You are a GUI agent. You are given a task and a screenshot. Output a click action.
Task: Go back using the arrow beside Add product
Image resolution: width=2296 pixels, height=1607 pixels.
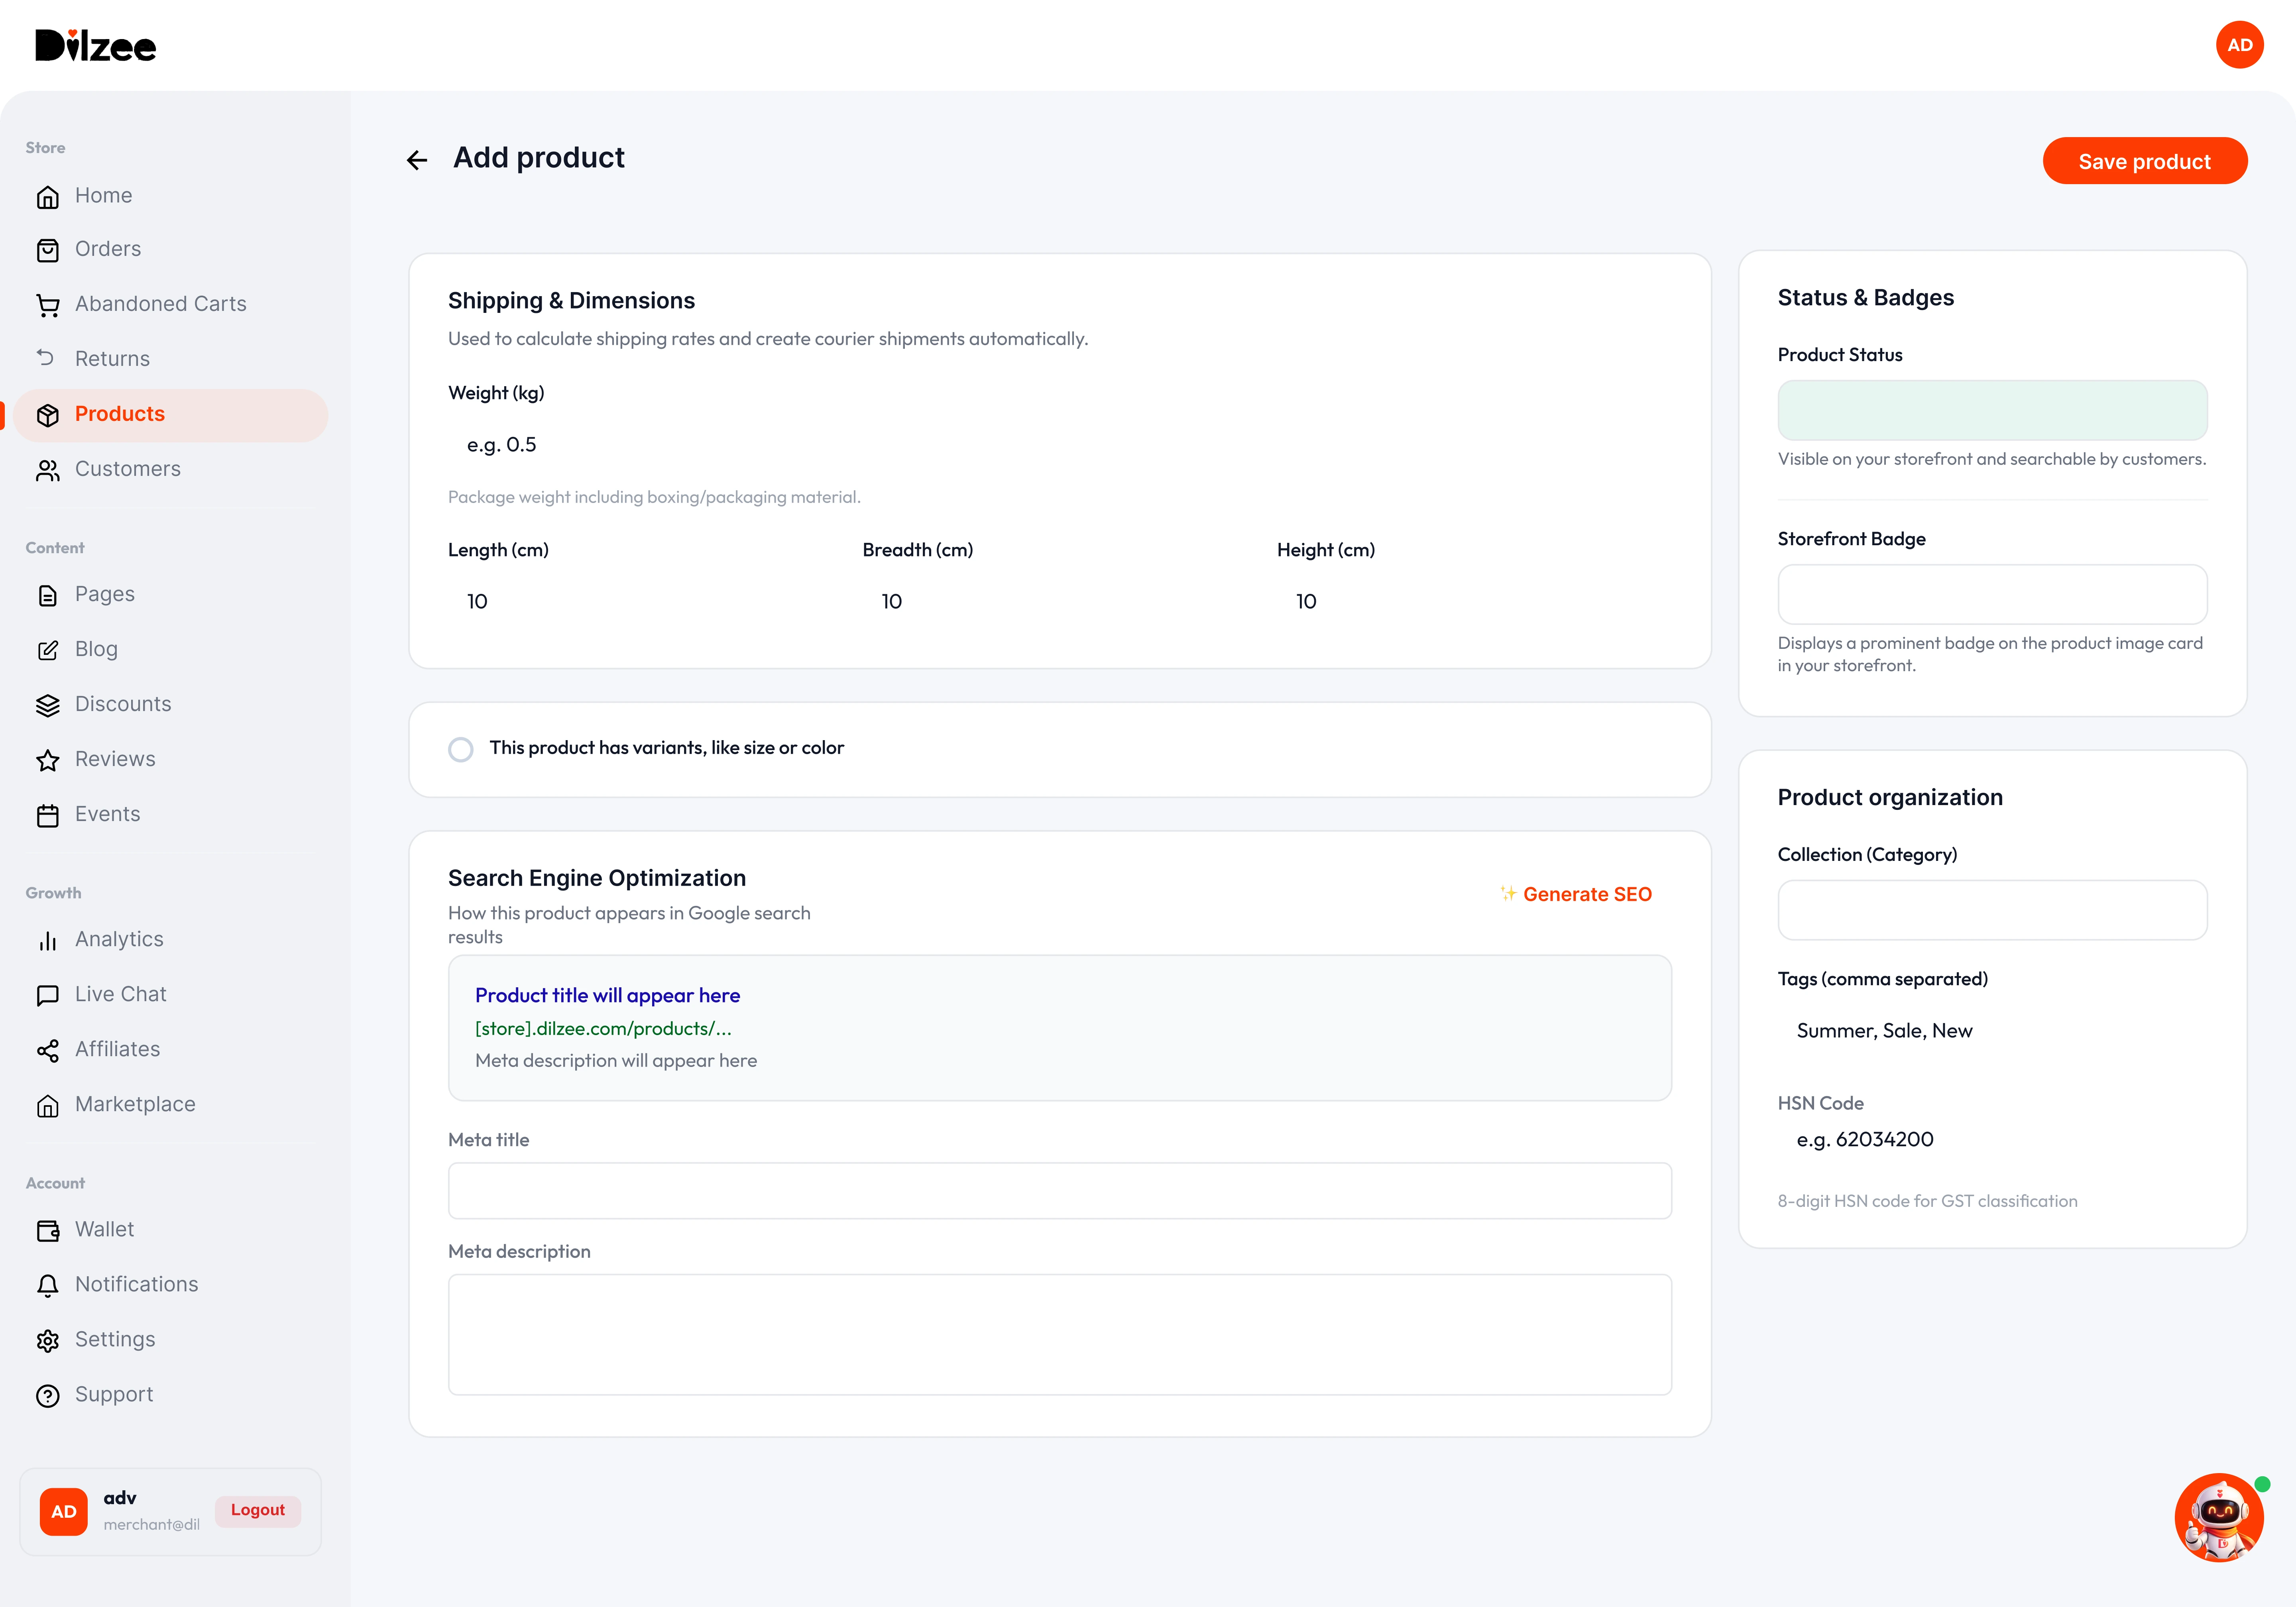[417, 160]
